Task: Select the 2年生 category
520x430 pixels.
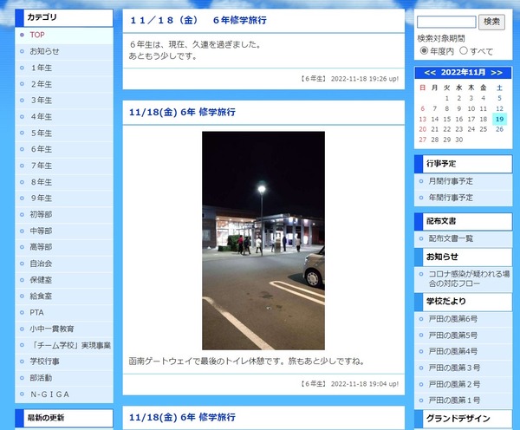Action: [x=41, y=84]
